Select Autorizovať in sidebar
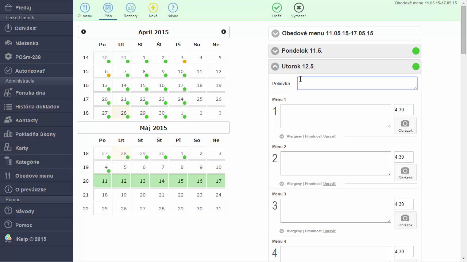467x262 pixels. tap(36, 71)
